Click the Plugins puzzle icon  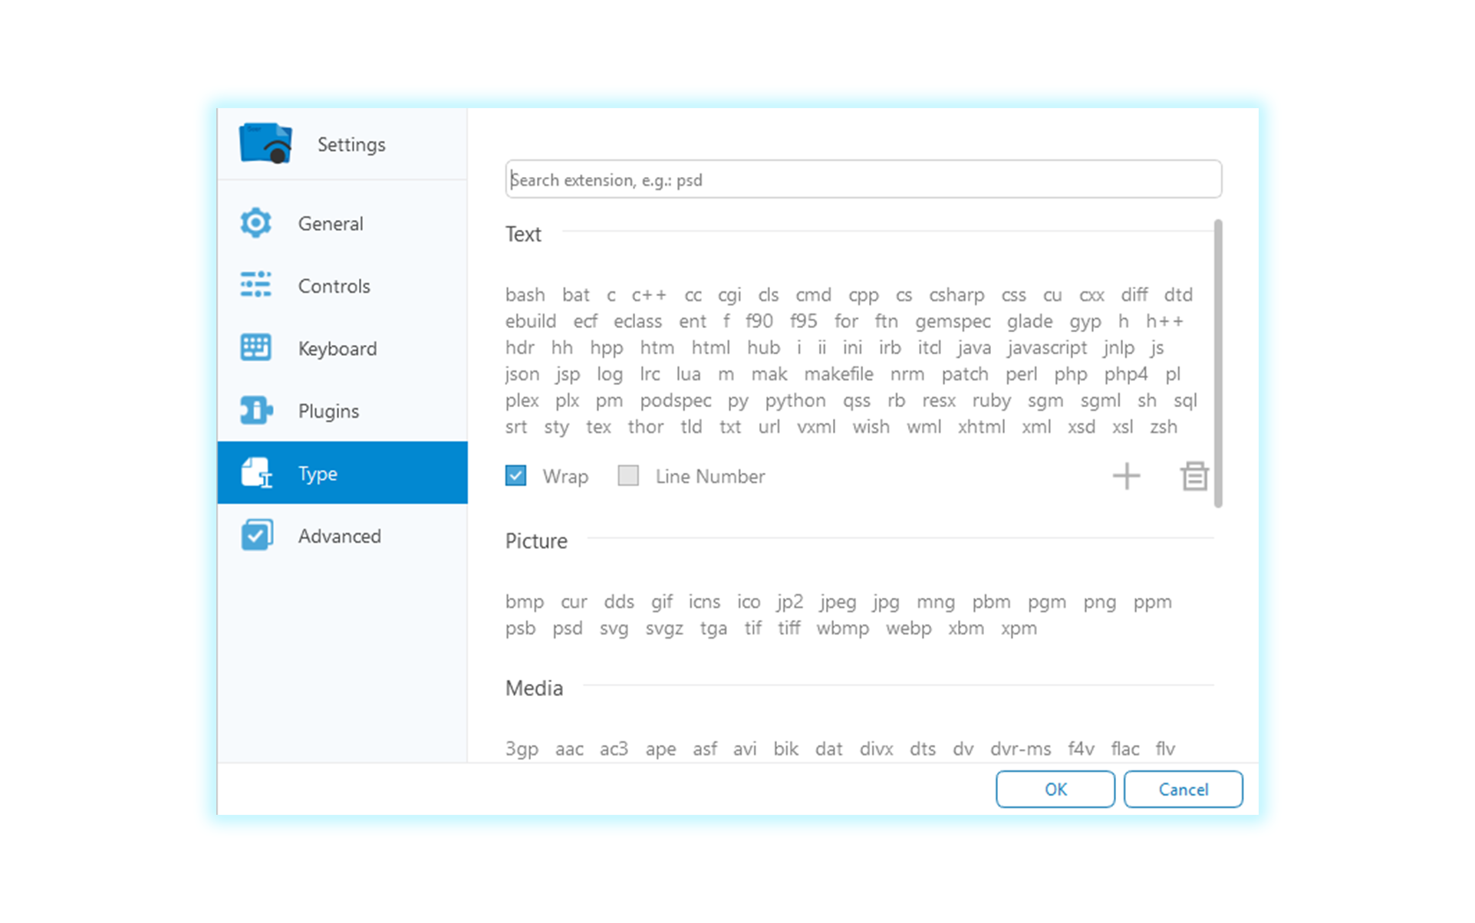[x=255, y=410]
